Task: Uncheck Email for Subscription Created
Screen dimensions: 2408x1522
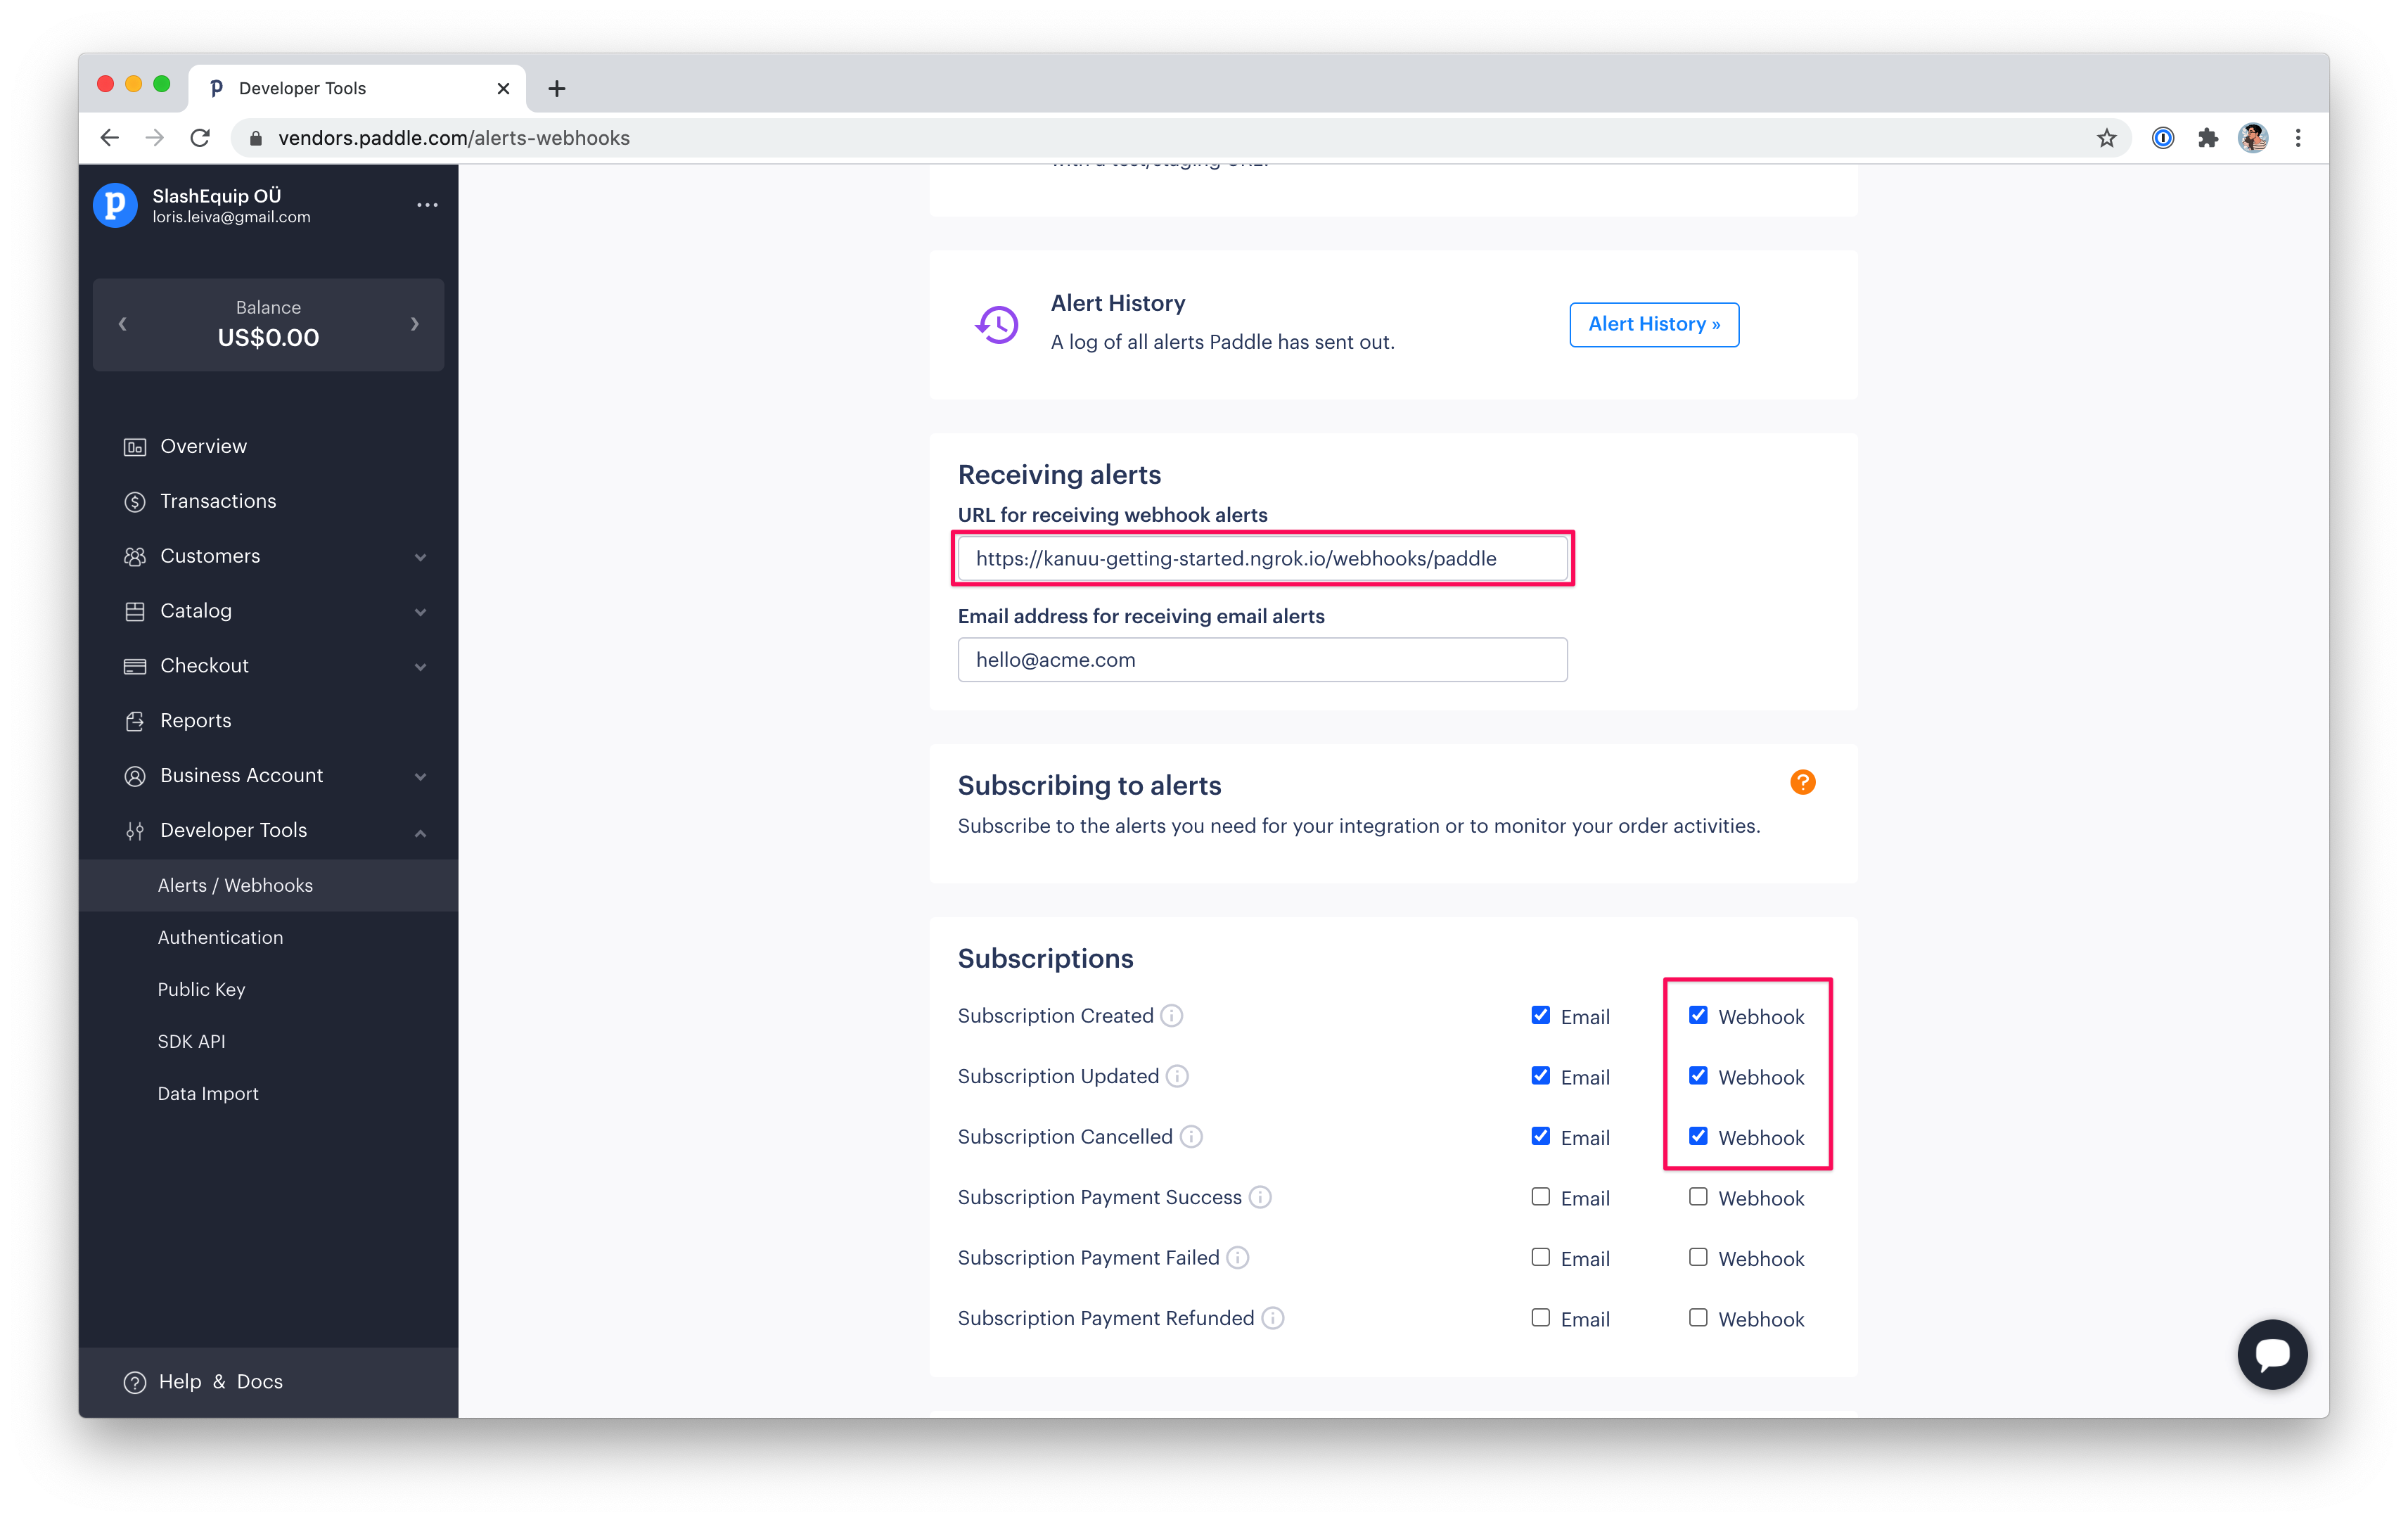Action: (1540, 1015)
